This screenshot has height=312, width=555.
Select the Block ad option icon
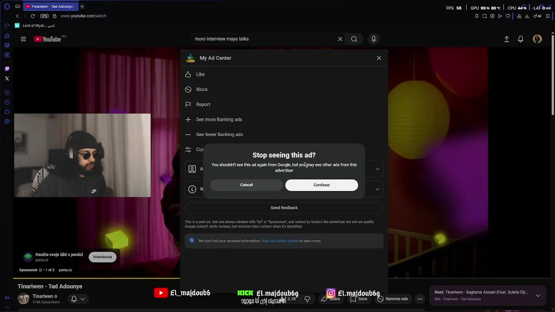click(x=188, y=90)
